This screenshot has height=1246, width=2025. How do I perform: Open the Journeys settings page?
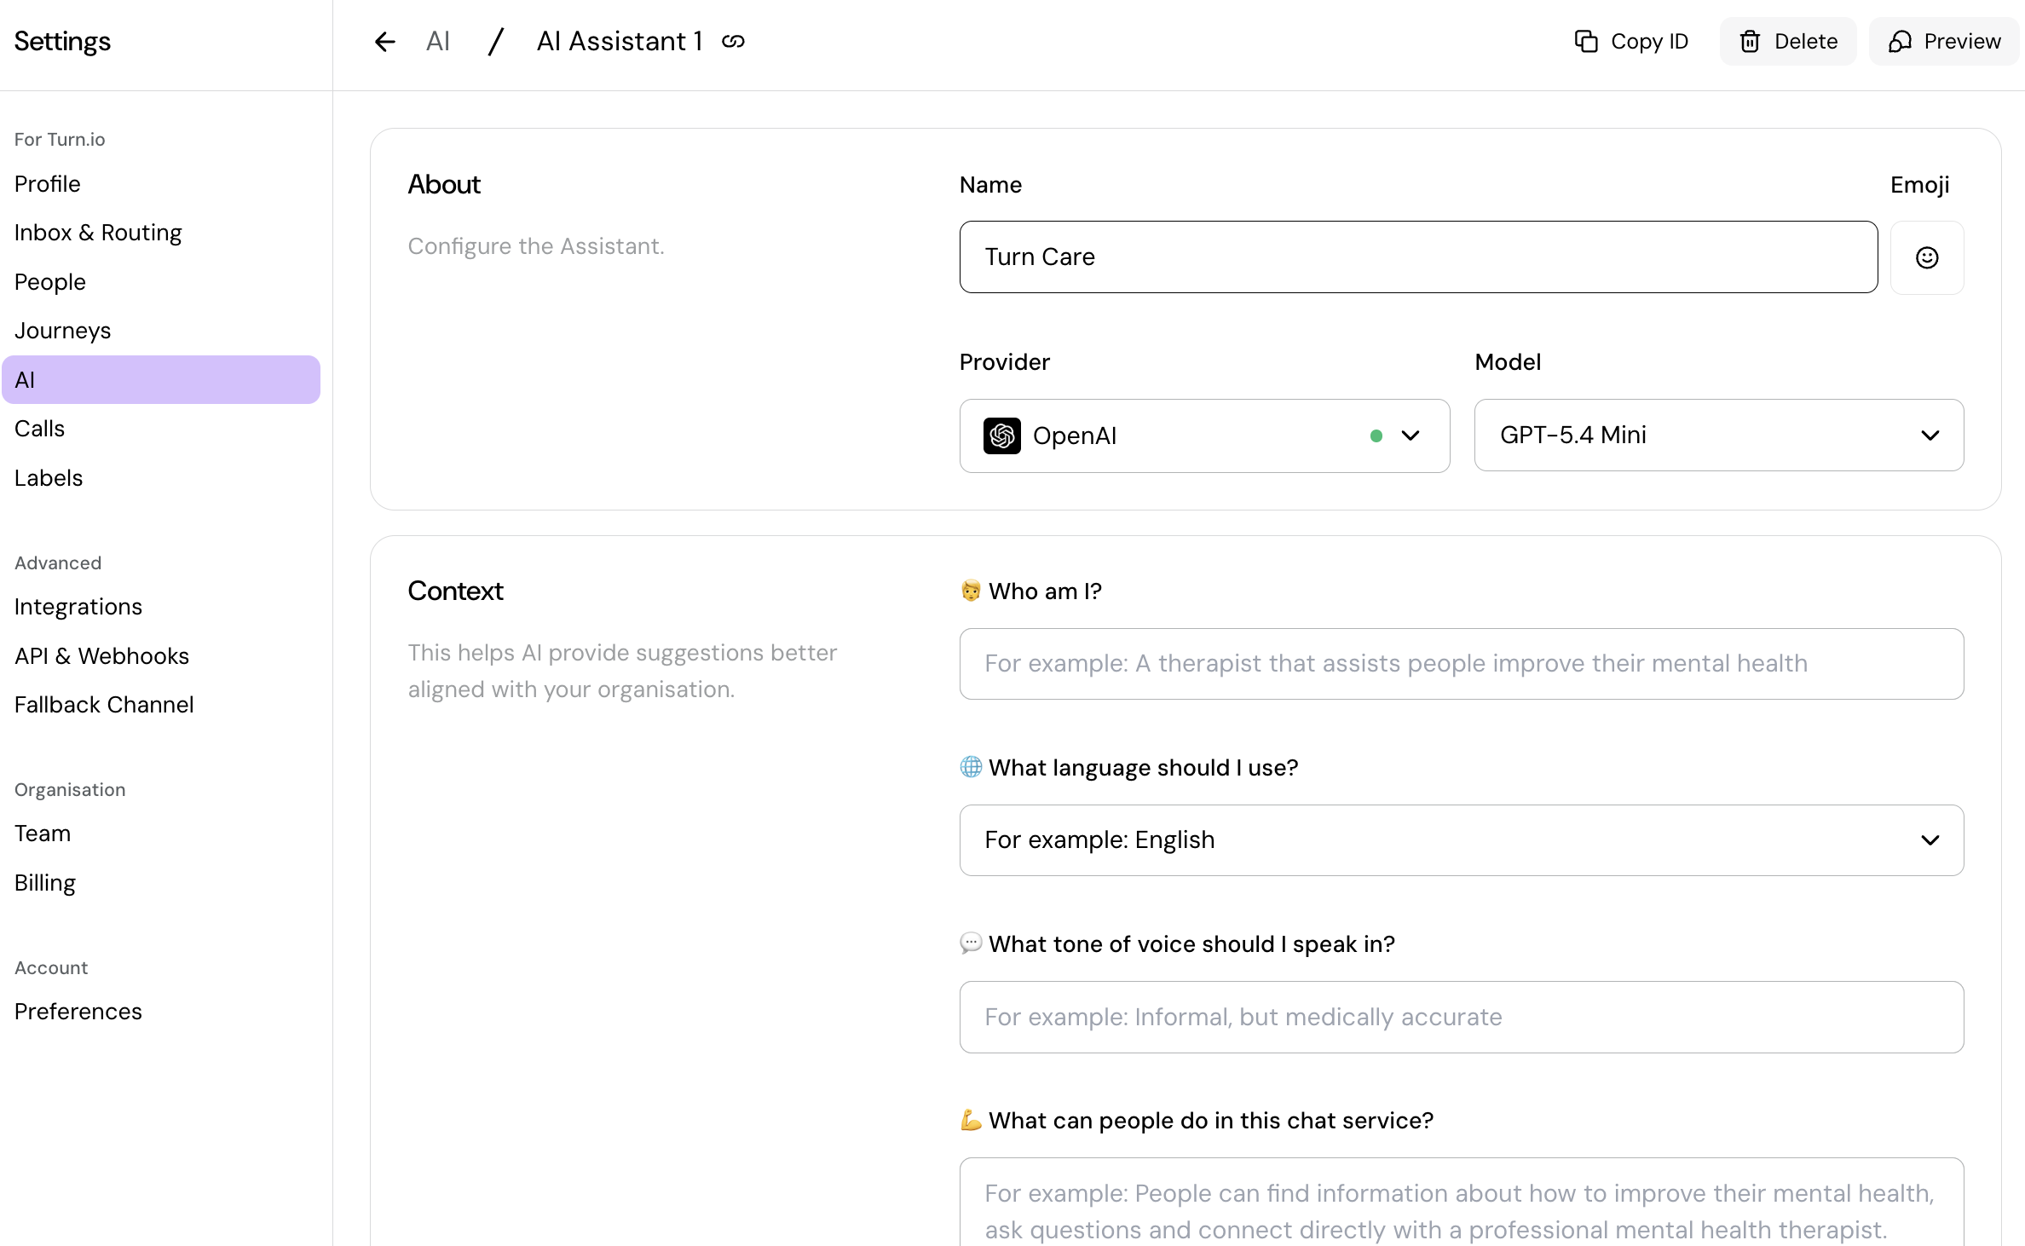click(x=62, y=330)
